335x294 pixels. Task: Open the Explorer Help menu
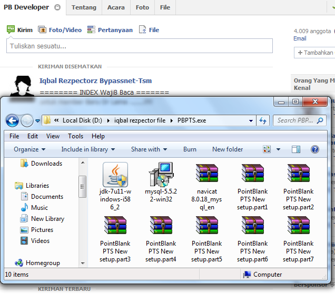point(98,136)
